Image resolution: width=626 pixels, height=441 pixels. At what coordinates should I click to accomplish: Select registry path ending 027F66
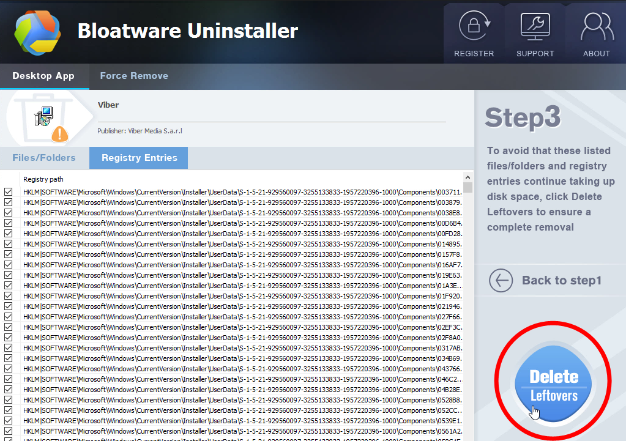pyautogui.click(x=242, y=317)
